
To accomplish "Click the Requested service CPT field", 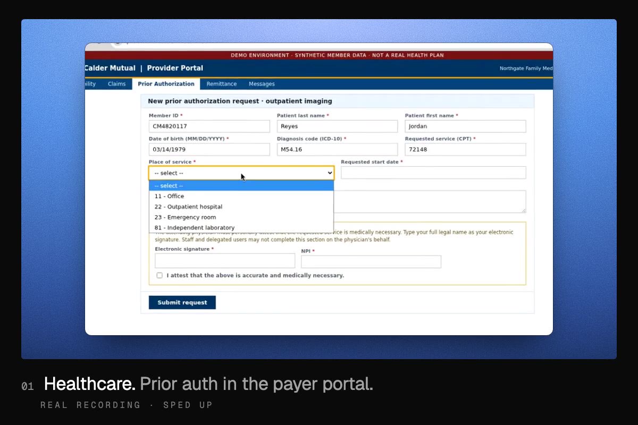I will pyautogui.click(x=465, y=149).
